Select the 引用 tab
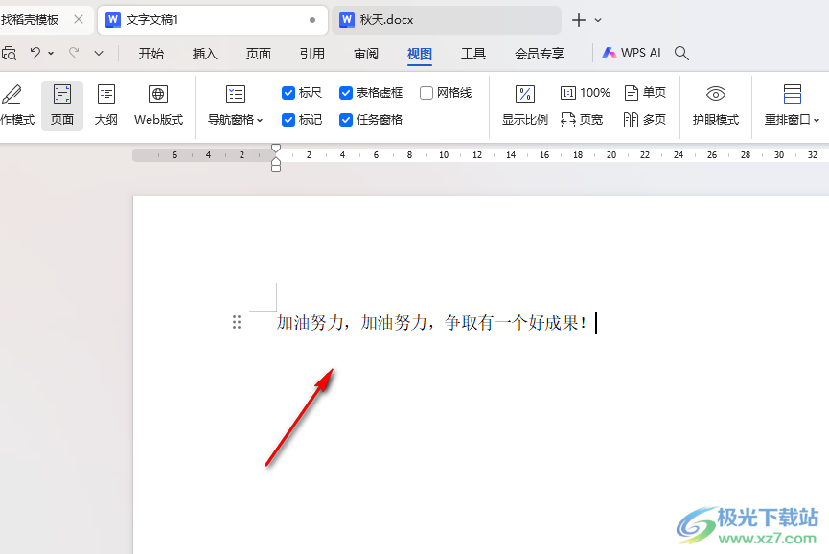Image resolution: width=829 pixels, height=554 pixels. [x=311, y=54]
